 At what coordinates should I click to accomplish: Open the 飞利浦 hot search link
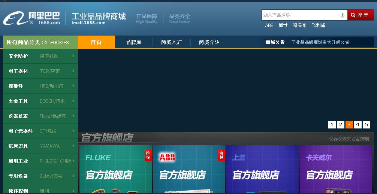point(318,25)
